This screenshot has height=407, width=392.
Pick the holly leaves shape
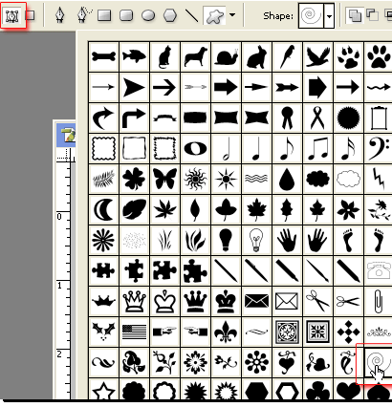[103, 332]
